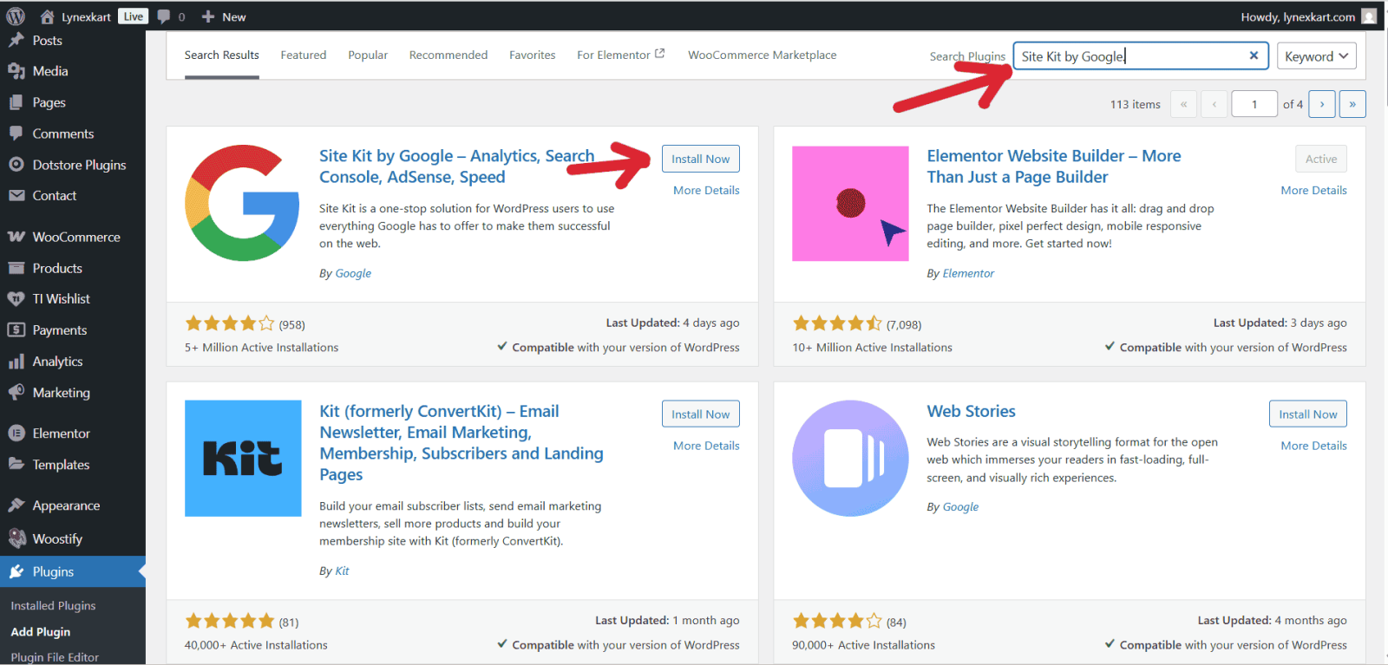The height and width of the screenshot is (665, 1388).
Task: Click the Analytics bar chart icon
Action: [16, 362]
